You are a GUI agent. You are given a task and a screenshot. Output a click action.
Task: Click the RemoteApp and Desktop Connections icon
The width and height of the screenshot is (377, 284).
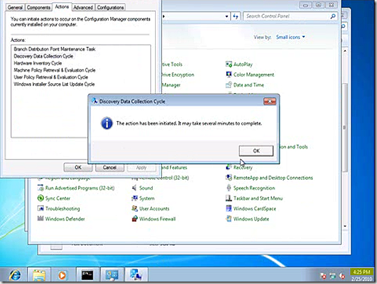229,177
